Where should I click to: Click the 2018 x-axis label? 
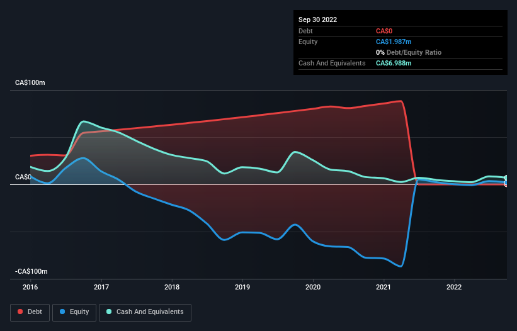(172, 287)
